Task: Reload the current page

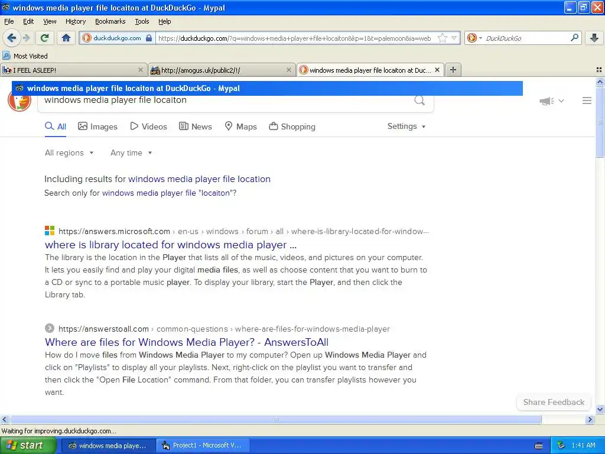Action: coord(45,38)
